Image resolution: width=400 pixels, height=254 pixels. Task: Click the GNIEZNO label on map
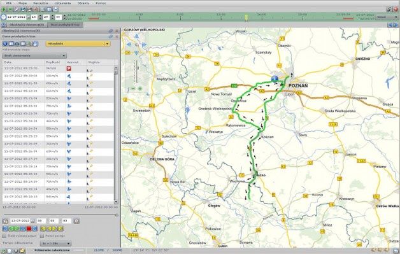coord(362,59)
